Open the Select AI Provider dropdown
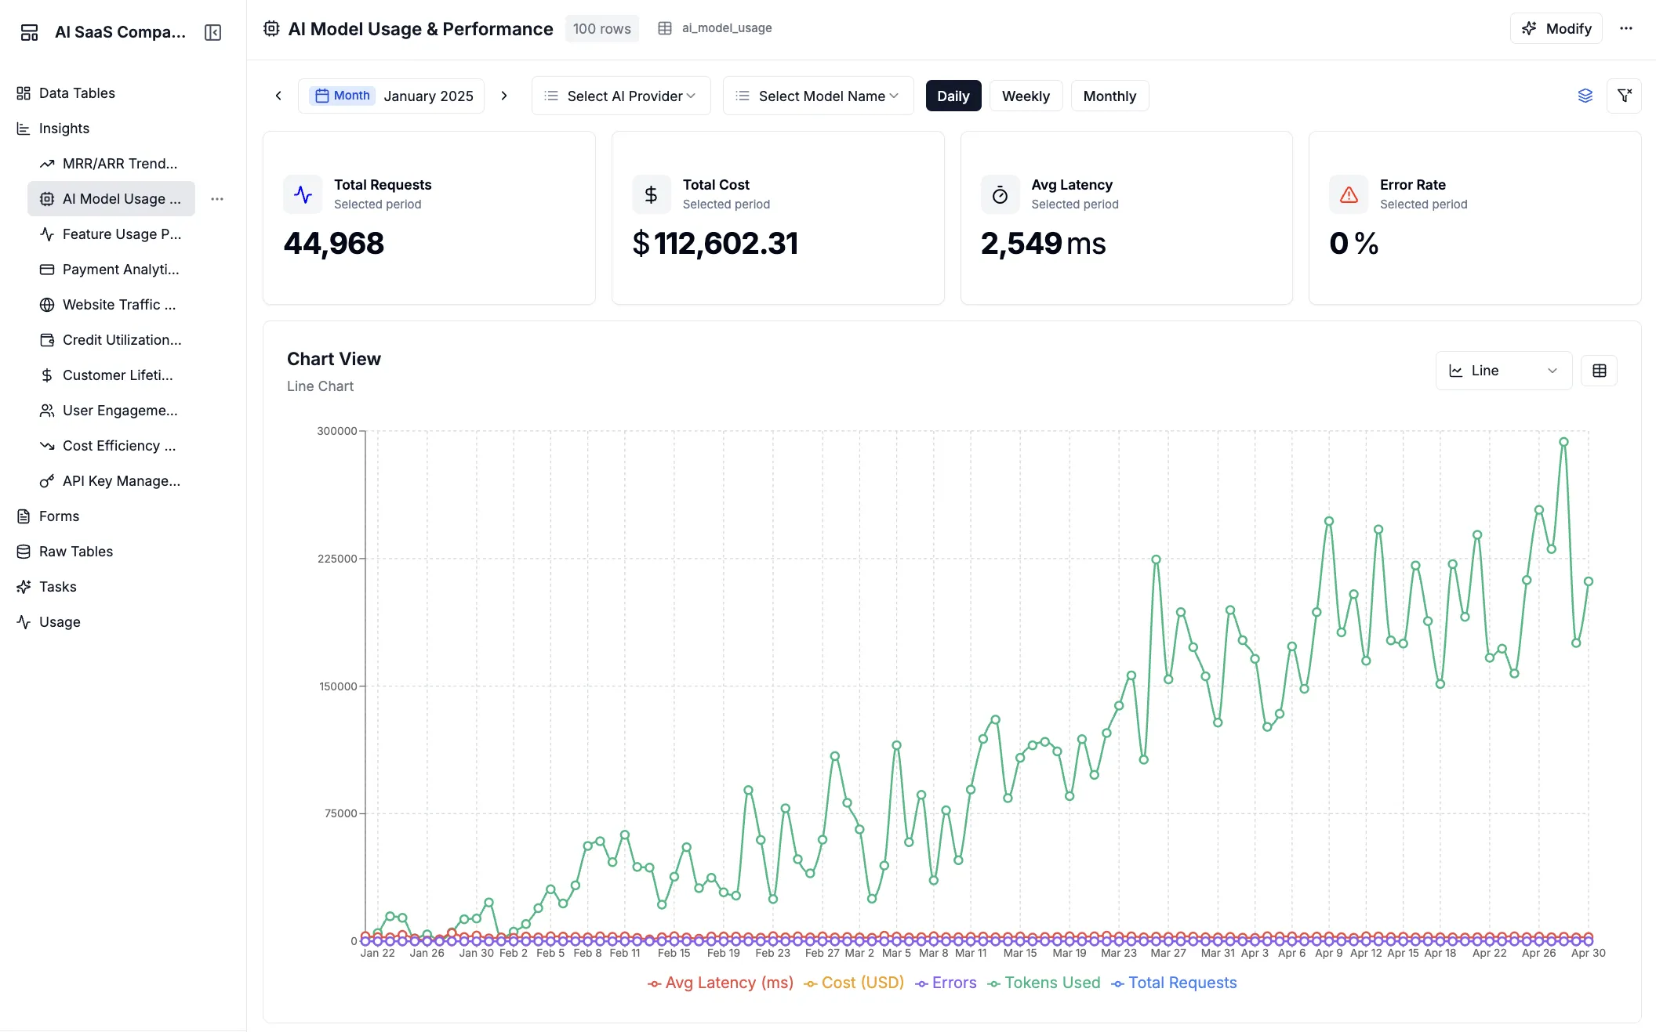The width and height of the screenshot is (1656, 1032). (620, 96)
